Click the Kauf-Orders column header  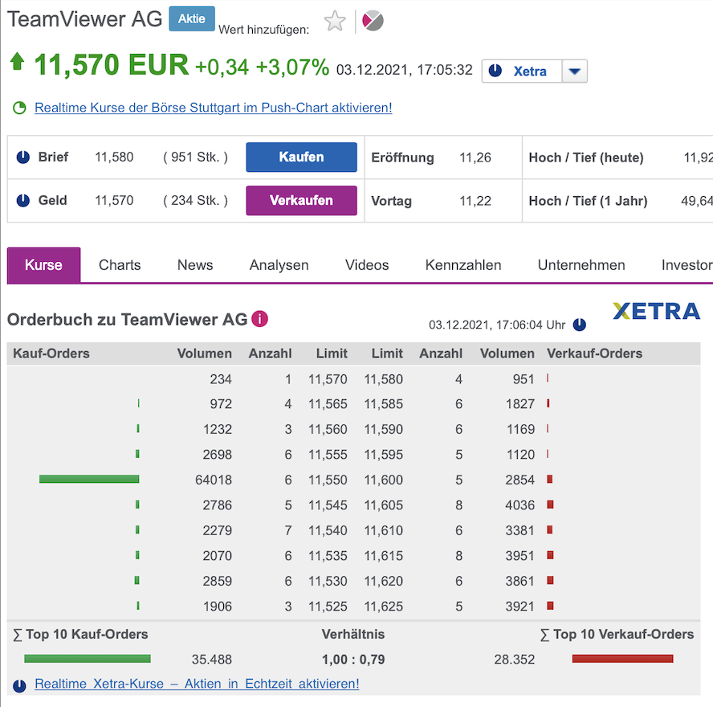(x=51, y=353)
